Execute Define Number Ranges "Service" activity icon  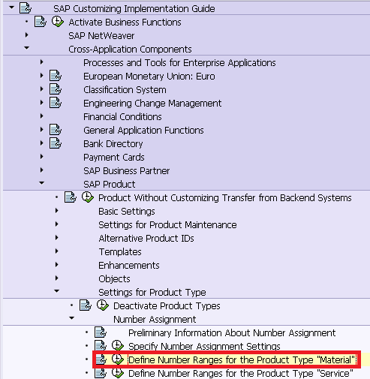tap(118, 373)
